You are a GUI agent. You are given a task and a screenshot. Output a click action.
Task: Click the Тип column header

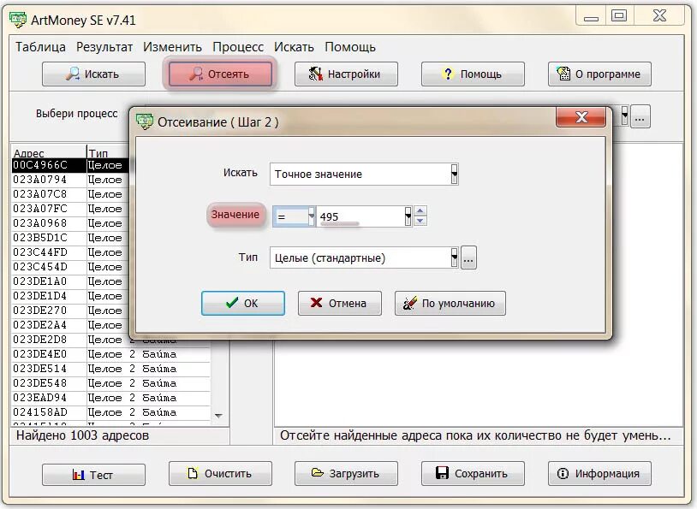108,152
